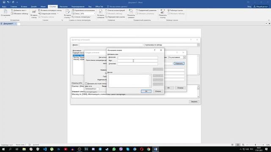271x152 pixels.
Task: Open the Customize Quick Access Toolbar arrow
Action: pos(17,2)
